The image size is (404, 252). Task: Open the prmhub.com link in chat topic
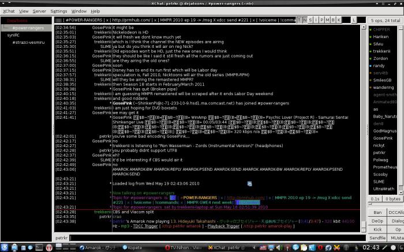245,198
